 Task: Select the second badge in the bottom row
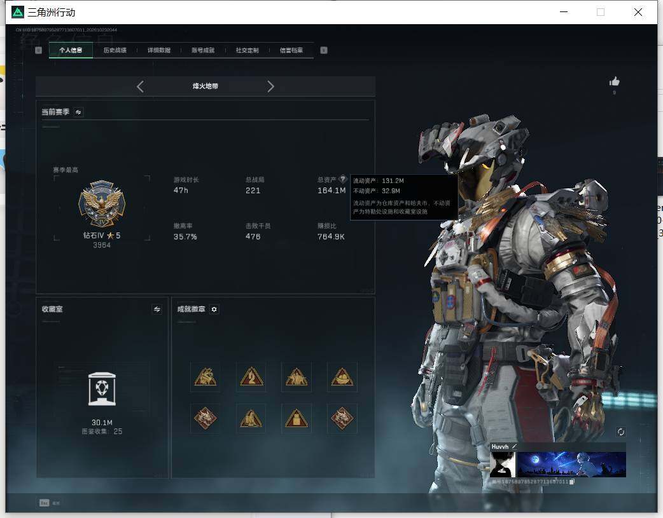click(251, 418)
